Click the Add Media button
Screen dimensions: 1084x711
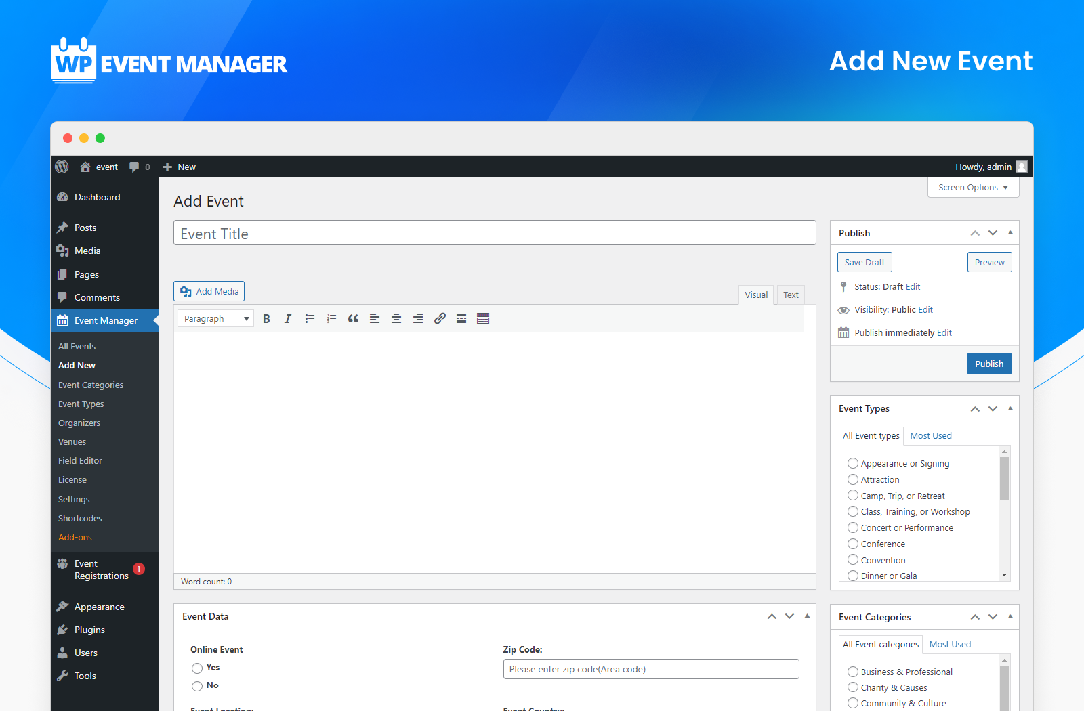209,291
